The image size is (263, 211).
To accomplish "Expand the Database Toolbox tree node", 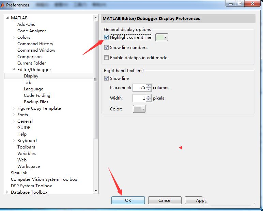I will pos(7,192).
